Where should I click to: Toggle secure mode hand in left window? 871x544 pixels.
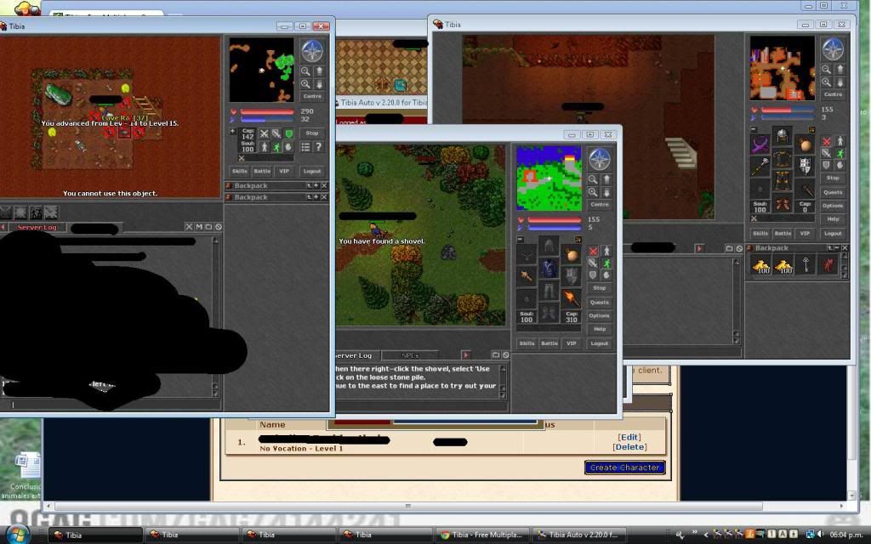[x=288, y=147]
